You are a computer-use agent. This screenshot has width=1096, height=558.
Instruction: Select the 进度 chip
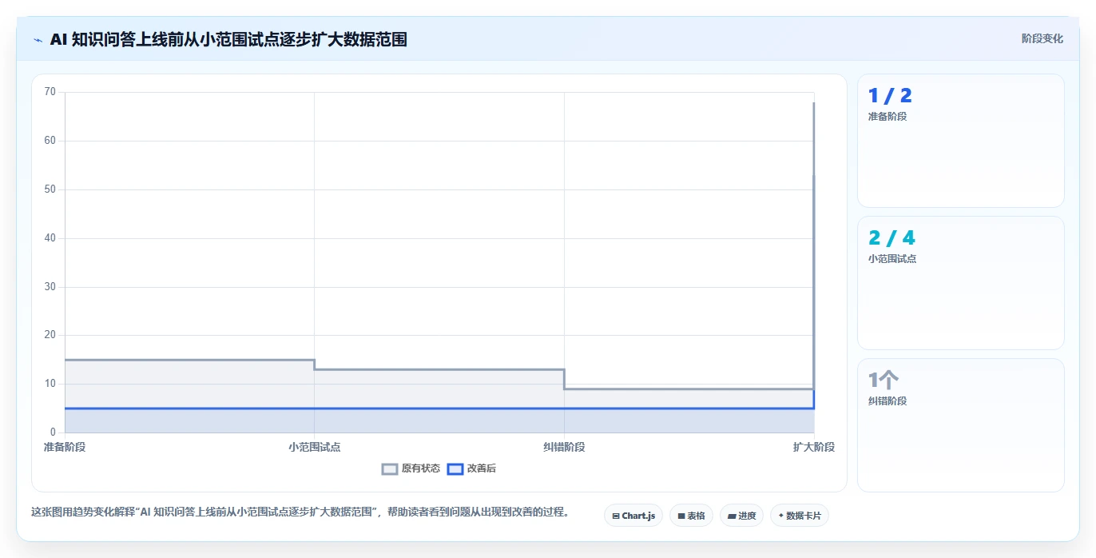click(x=741, y=516)
